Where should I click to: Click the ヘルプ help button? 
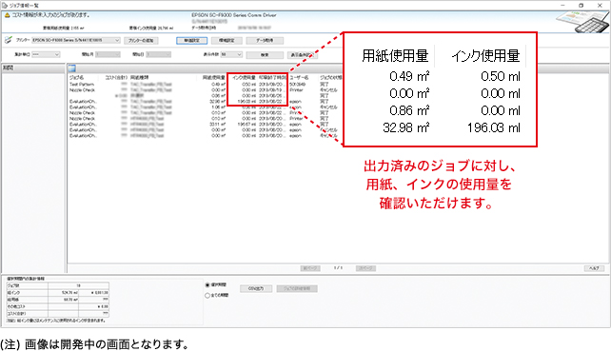pyautogui.click(x=594, y=268)
